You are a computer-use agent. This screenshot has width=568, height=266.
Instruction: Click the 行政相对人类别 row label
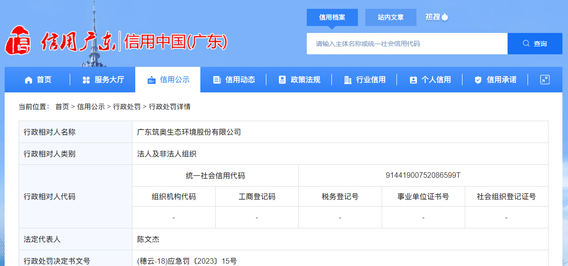(49, 154)
